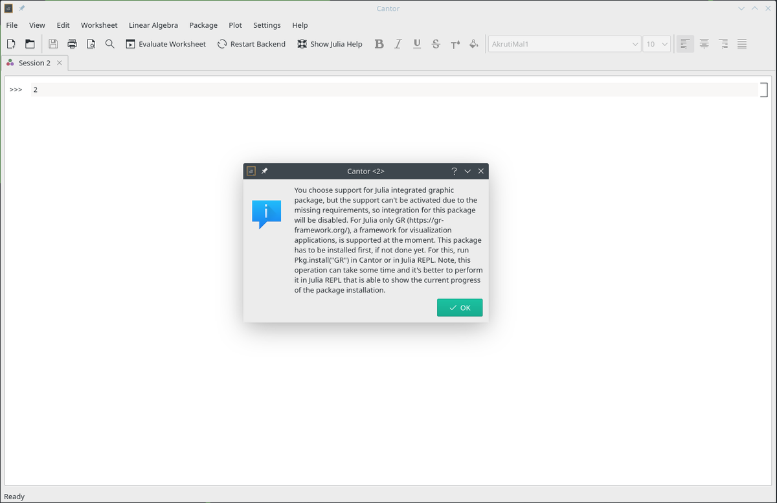Toggle italic text formatting
777x503 pixels.
pyautogui.click(x=398, y=44)
